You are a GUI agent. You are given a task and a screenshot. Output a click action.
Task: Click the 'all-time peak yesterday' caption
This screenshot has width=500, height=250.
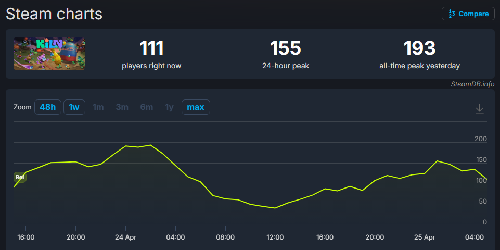pyautogui.click(x=420, y=66)
